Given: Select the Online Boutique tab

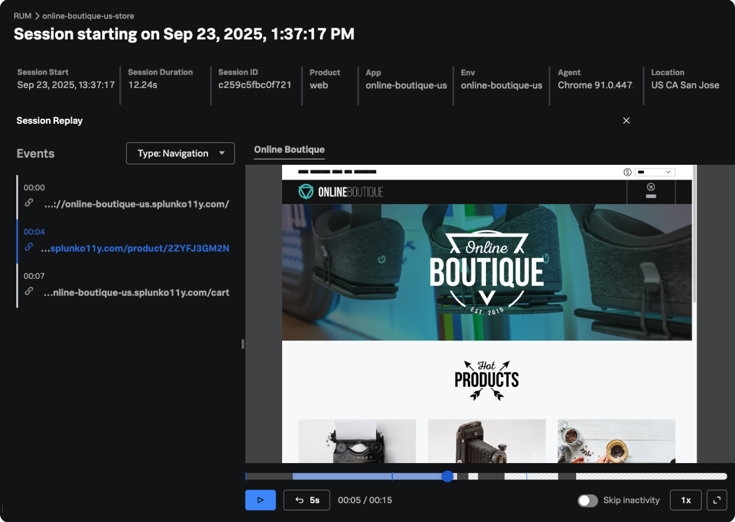Looking at the screenshot, I should 289,150.
